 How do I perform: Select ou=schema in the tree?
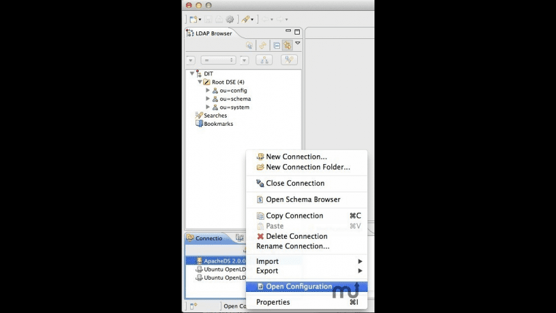pyautogui.click(x=235, y=99)
